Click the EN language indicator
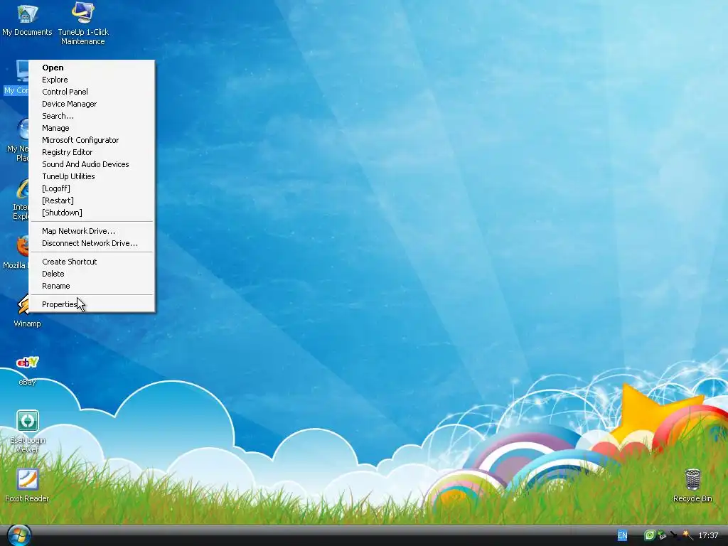This screenshot has width=728, height=546. pos(622,535)
